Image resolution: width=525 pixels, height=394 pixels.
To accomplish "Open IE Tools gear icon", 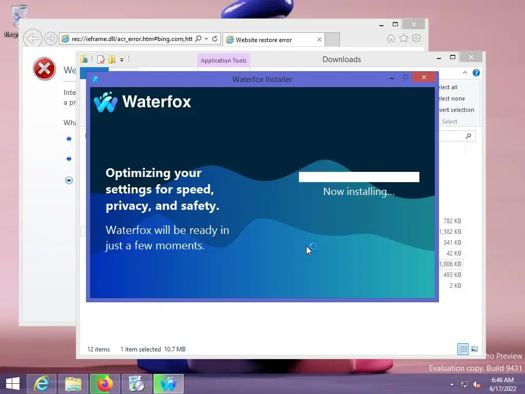I will [416, 38].
